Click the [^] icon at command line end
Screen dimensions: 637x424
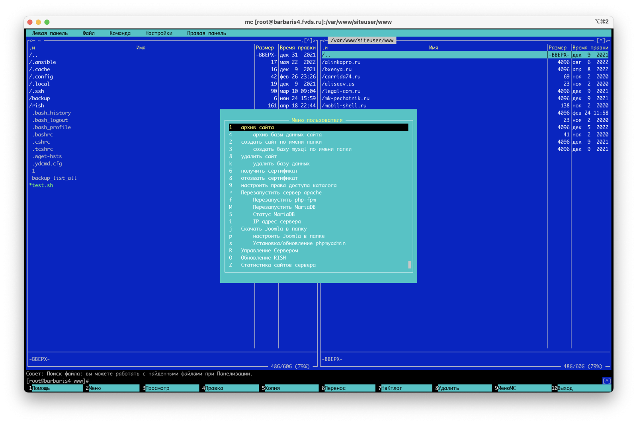pyautogui.click(x=607, y=381)
